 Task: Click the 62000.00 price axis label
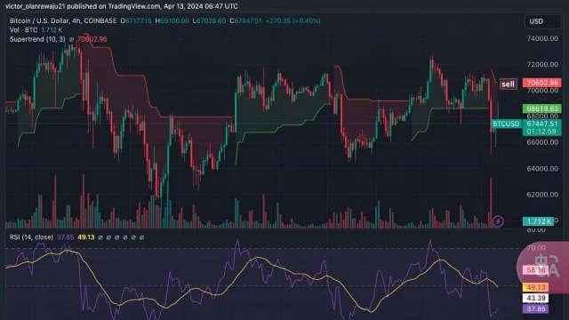tap(542, 195)
